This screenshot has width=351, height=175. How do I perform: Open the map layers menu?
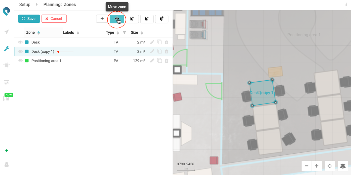coord(343,166)
